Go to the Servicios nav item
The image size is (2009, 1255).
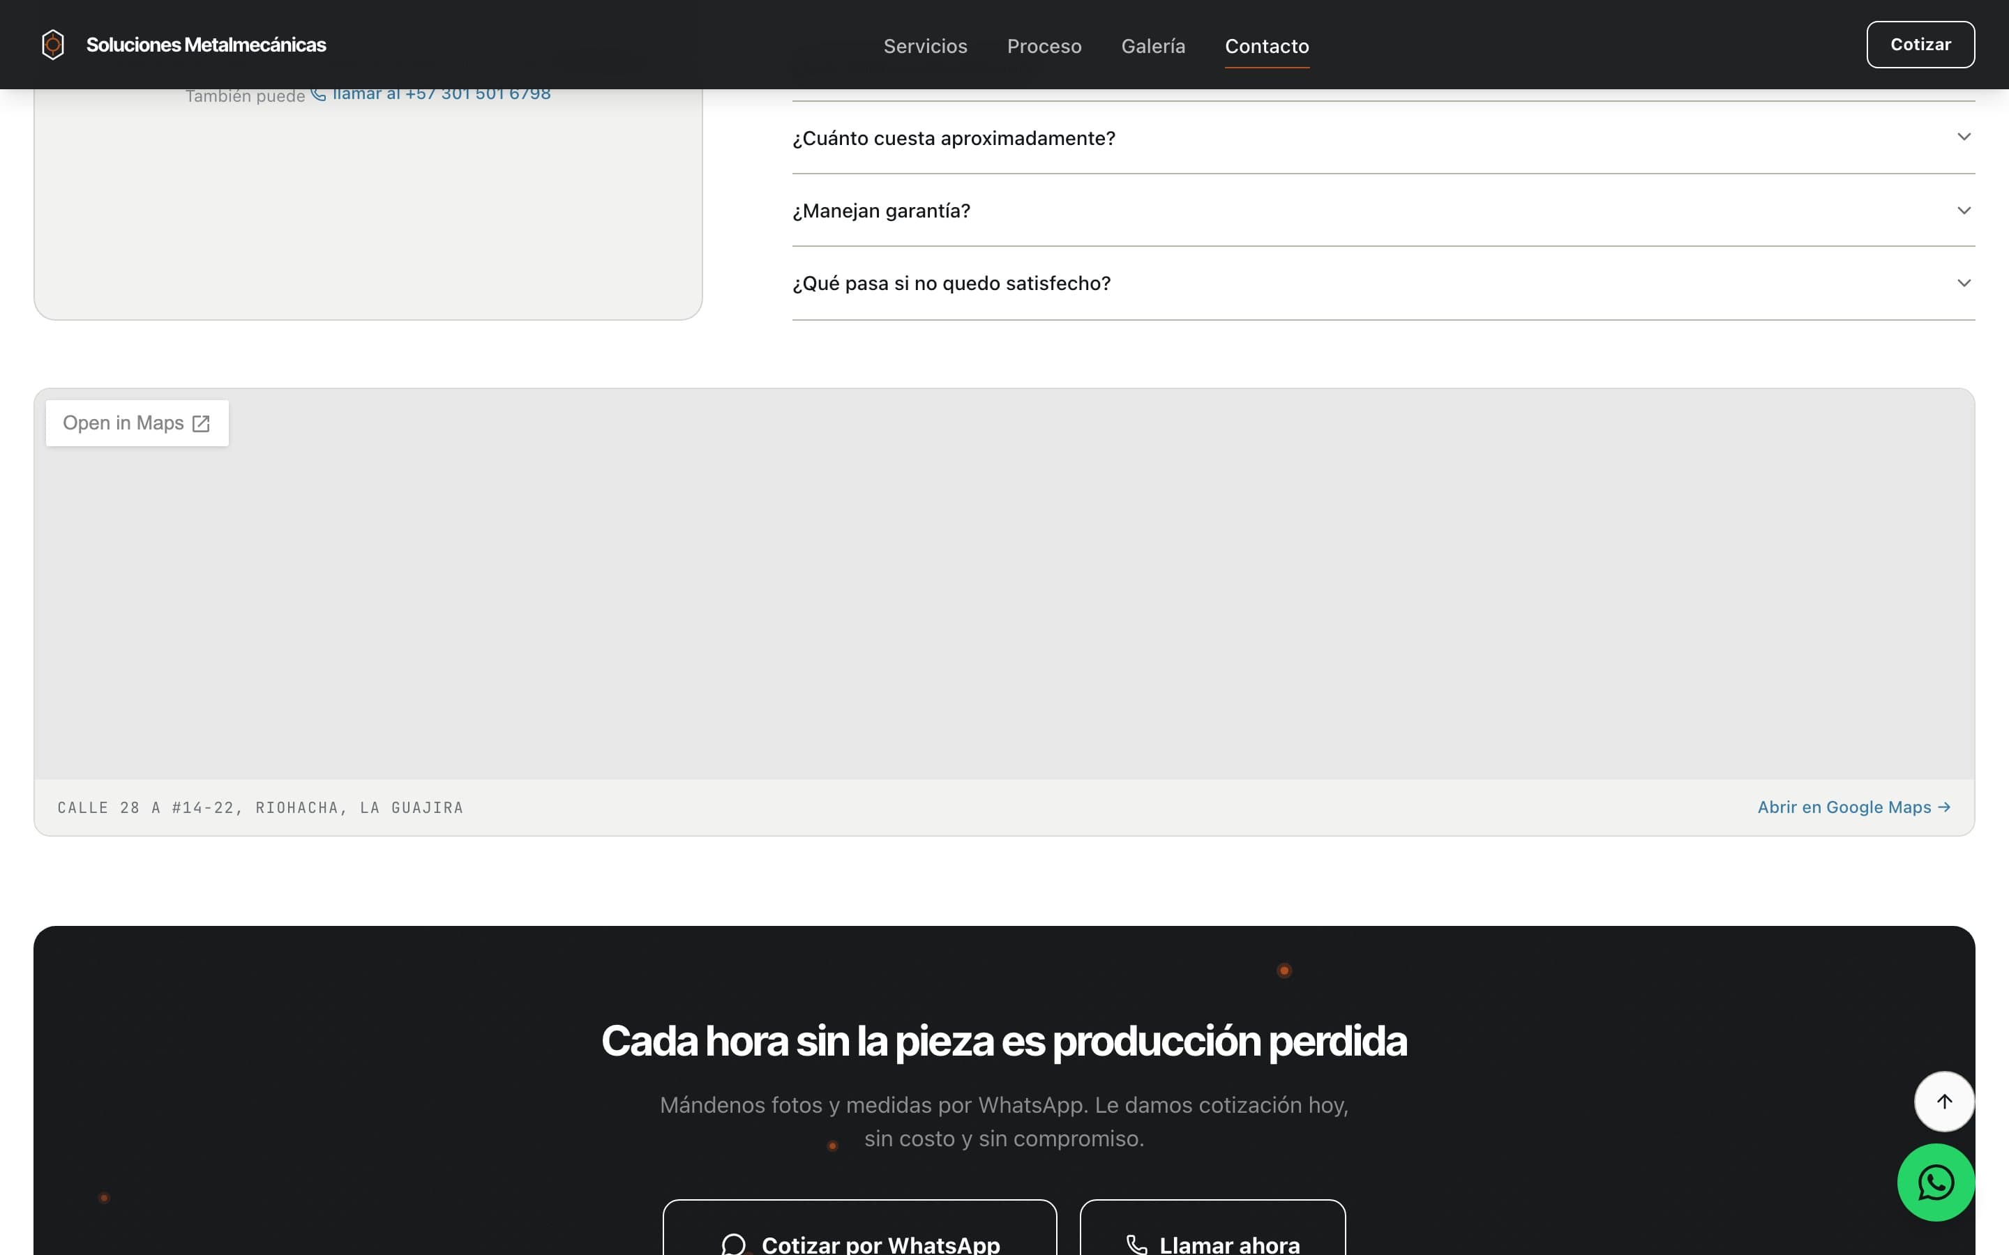click(x=925, y=47)
